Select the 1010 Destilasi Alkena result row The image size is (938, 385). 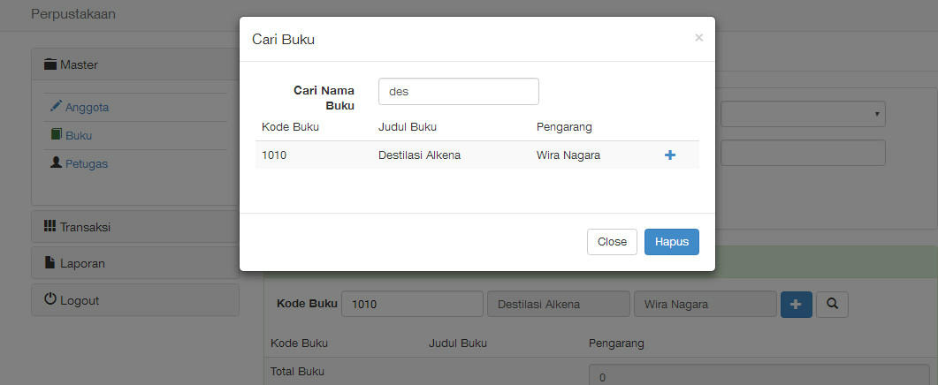click(x=477, y=155)
